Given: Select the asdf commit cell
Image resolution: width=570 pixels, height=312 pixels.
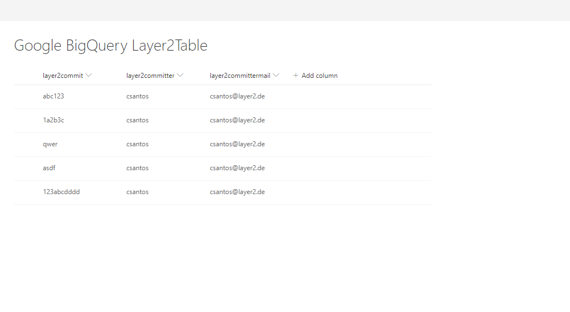Looking at the screenshot, I should (49, 168).
